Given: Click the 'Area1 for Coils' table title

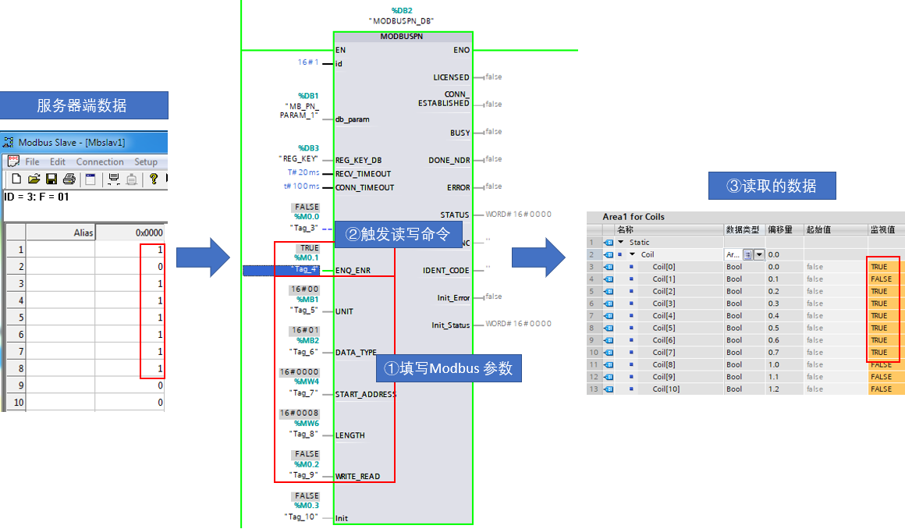Looking at the screenshot, I should (633, 217).
